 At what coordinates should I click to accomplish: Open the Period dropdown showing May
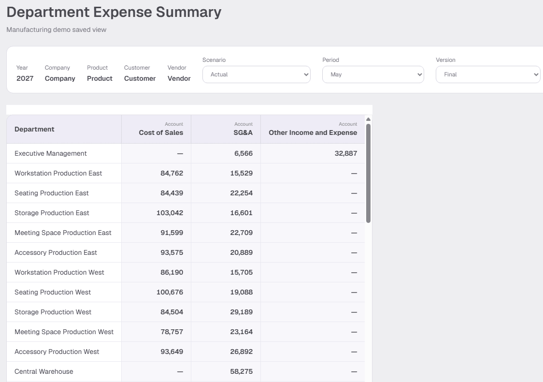(373, 74)
